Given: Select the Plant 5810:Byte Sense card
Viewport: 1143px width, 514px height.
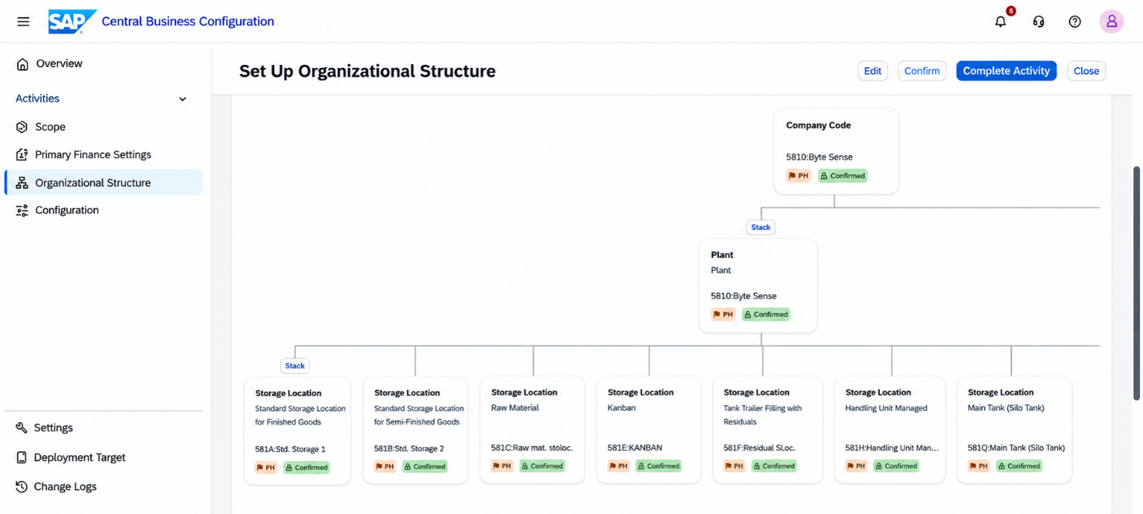Looking at the screenshot, I should tap(758, 286).
